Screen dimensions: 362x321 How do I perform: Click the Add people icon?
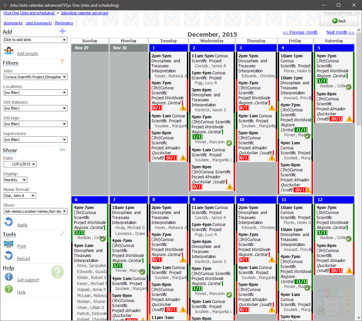pos(9,51)
